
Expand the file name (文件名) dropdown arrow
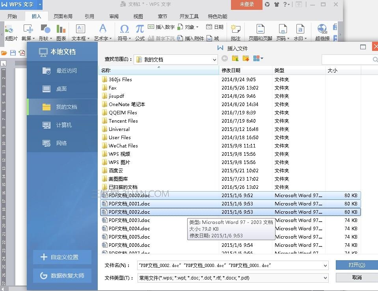pyautogui.click(x=325, y=265)
